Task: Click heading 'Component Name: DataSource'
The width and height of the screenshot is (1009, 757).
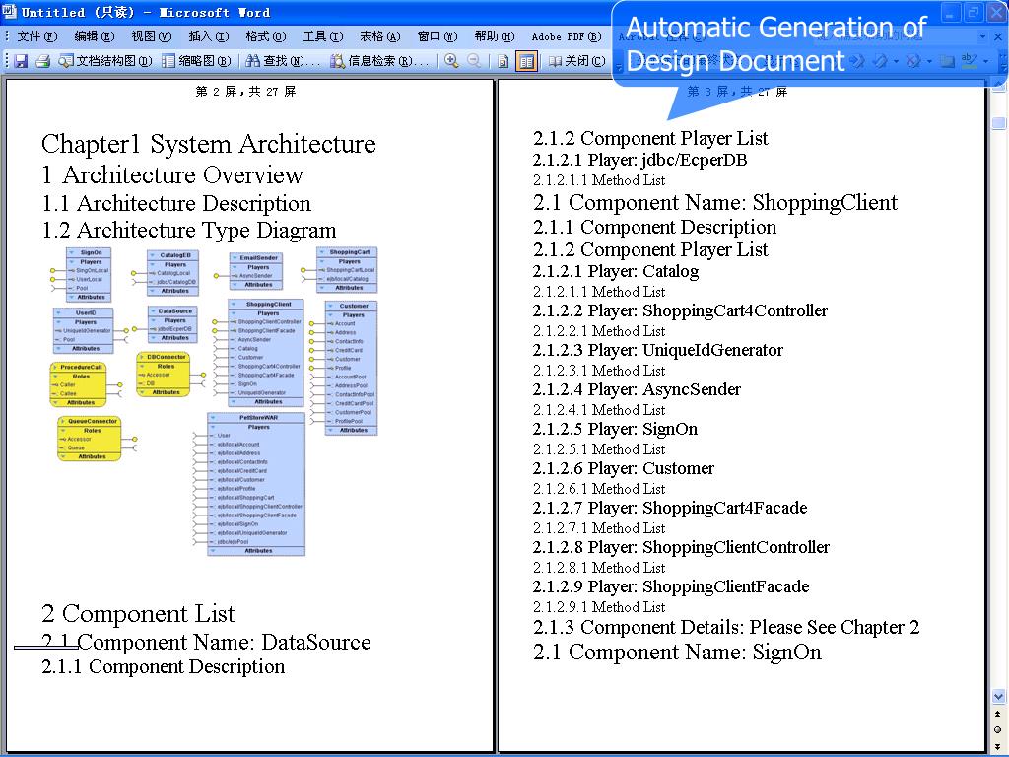Action: pyautogui.click(x=224, y=642)
